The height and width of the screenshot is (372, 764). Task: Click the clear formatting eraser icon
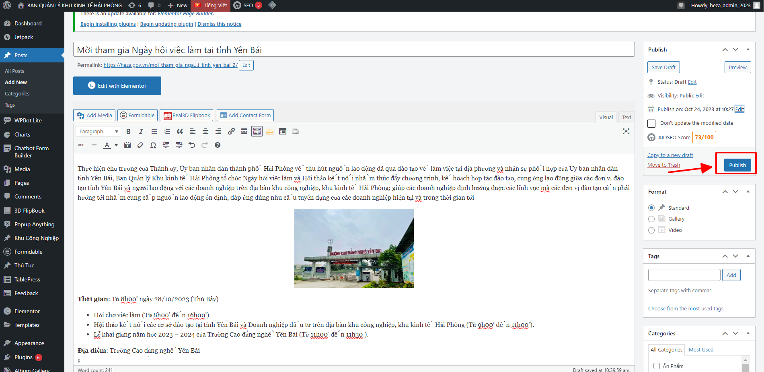pyautogui.click(x=140, y=145)
